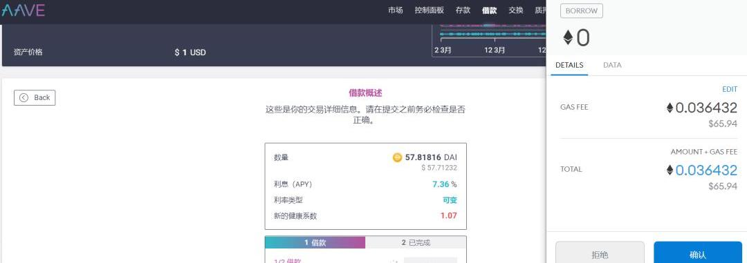747x263 pixels.
Task: Click the Ethereum icon in the TOTAL row
Action: tap(670, 171)
